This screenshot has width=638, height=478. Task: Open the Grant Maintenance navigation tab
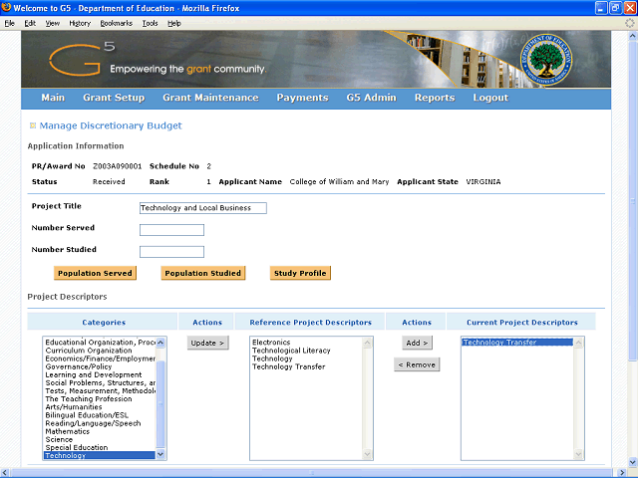(210, 98)
